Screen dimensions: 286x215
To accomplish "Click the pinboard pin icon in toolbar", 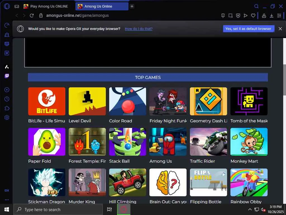I will click(x=223, y=16).
